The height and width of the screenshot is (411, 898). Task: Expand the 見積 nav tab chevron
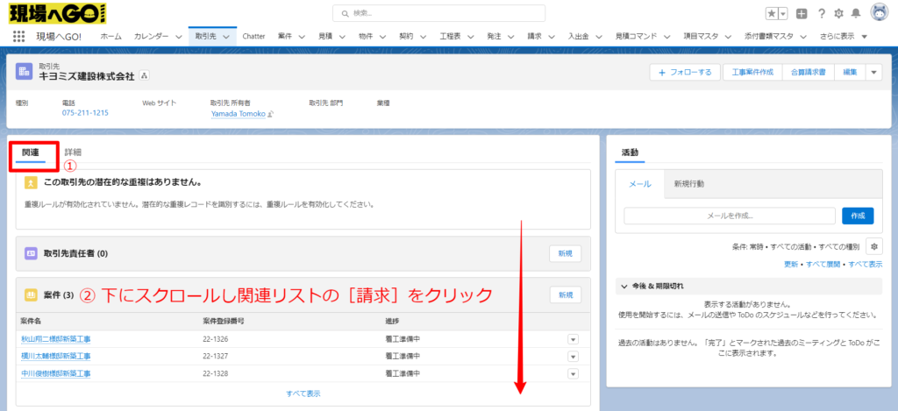pyautogui.click(x=342, y=36)
